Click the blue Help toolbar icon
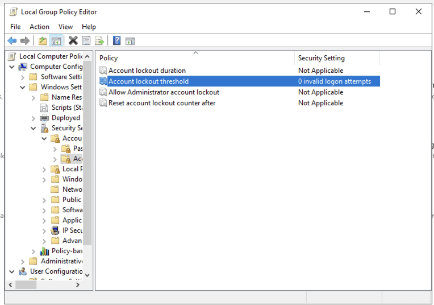The width and height of the screenshot is (434, 305). click(116, 40)
